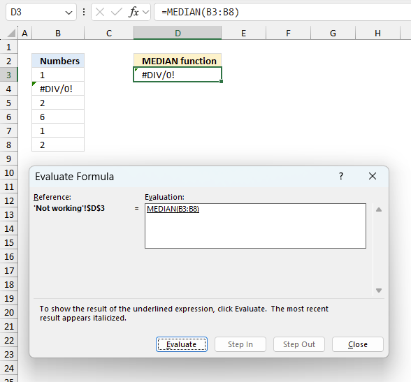Select row 10 header
The width and height of the screenshot is (411, 382).
[x=8, y=172]
